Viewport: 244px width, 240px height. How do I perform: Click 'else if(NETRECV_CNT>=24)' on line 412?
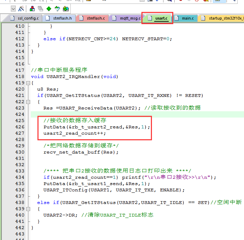click(81, 39)
